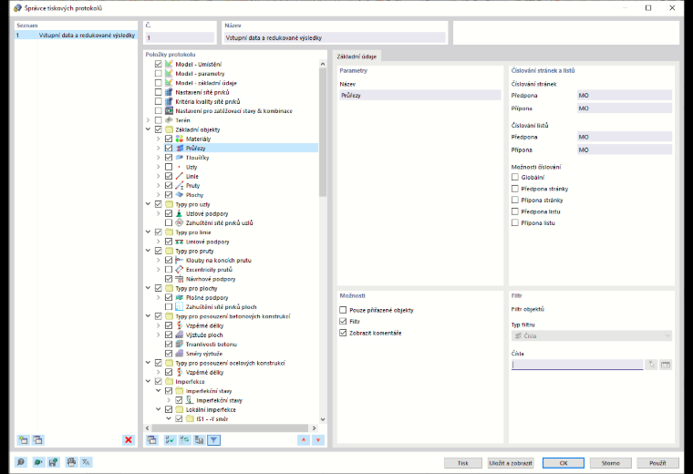Select protocol 'Vstupní data a redukované výsledky' in list
Viewport: 693px width, 474px height.
76,36
